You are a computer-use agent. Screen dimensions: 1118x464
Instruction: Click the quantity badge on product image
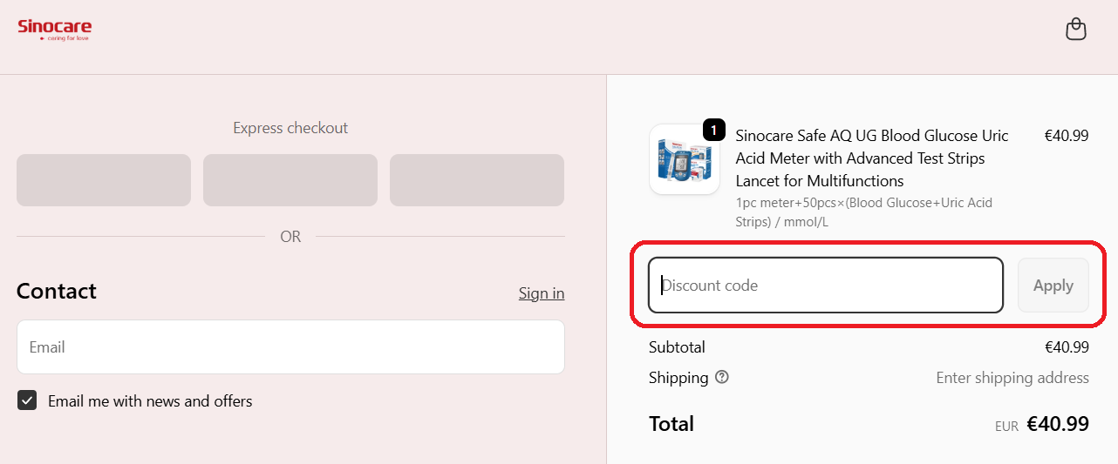pos(713,131)
